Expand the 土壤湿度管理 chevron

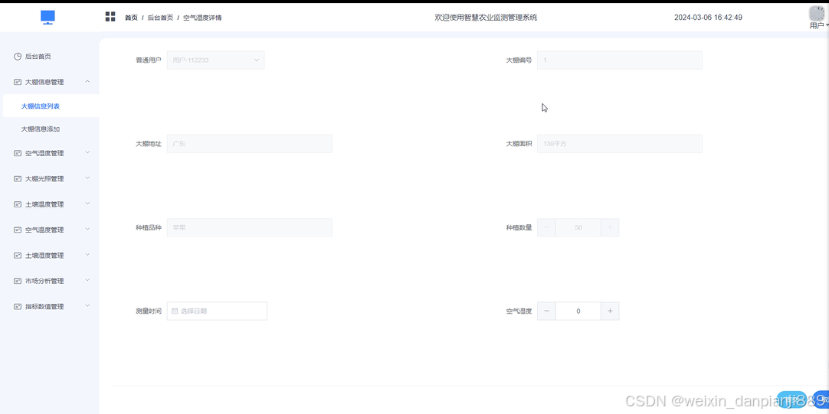pyautogui.click(x=88, y=255)
